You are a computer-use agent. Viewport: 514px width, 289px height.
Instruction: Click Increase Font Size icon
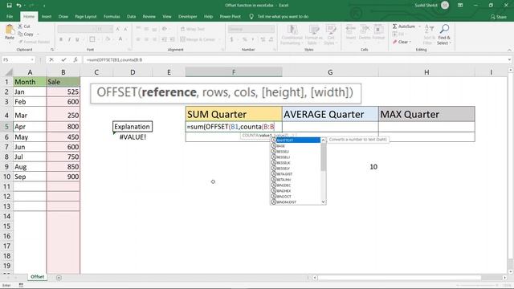118,29
